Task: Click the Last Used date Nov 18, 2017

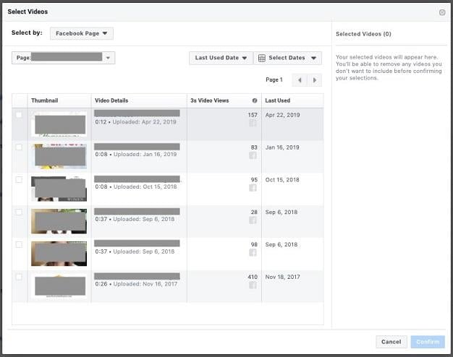Action: pos(282,277)
